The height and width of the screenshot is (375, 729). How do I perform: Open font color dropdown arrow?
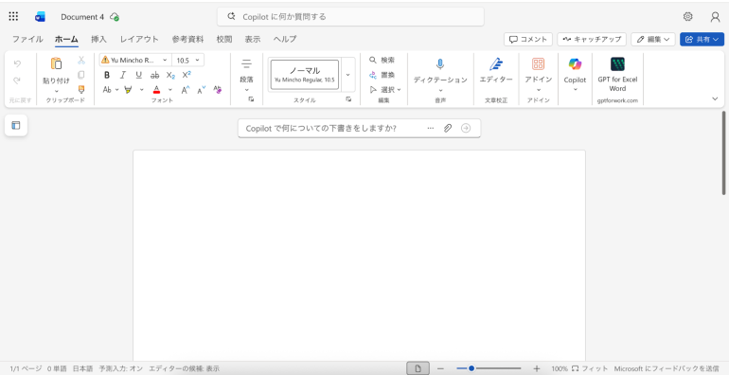pyautogui.click(x=170, y=90)
